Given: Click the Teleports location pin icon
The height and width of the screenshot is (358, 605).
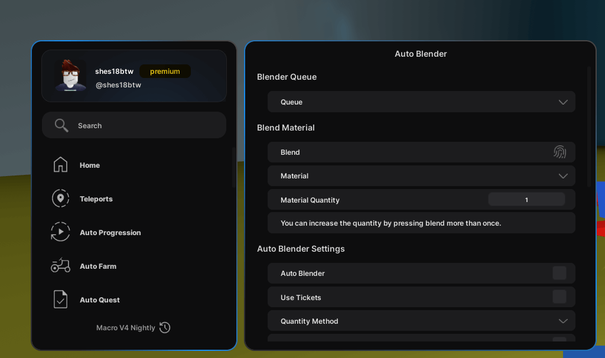Looking at the screenshot, I should click(x=61, y=198).
